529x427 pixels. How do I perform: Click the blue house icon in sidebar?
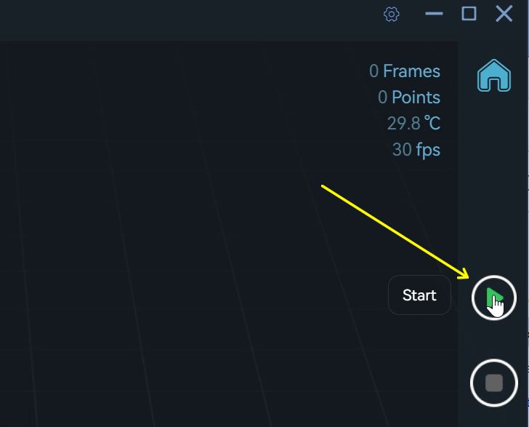(x=494, y=76)
